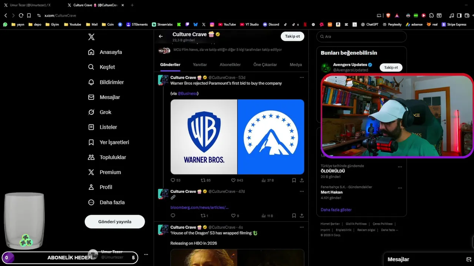474x266 pixels.
Task: Open the bloomberg.com news article link
Action: (200, 208)
